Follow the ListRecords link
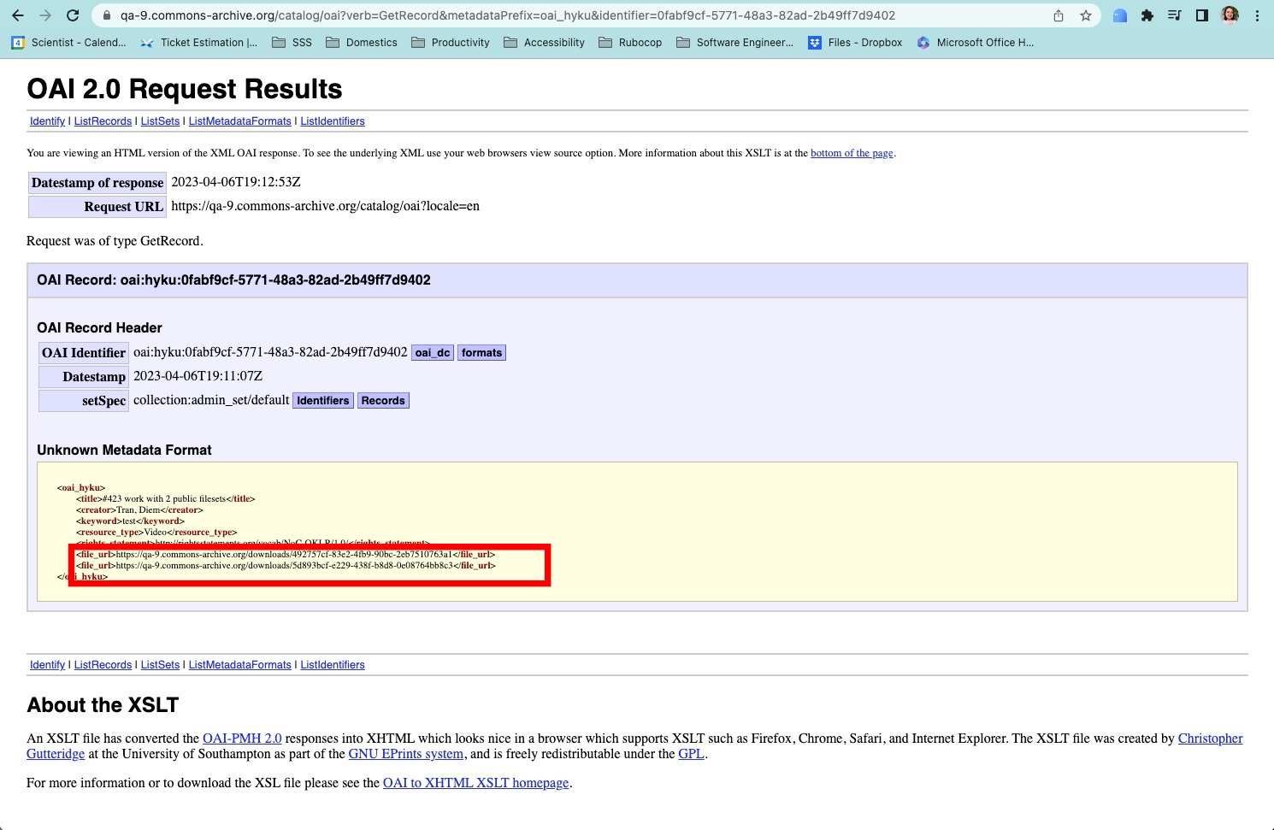1274x830 pixels. click(102, 121)
